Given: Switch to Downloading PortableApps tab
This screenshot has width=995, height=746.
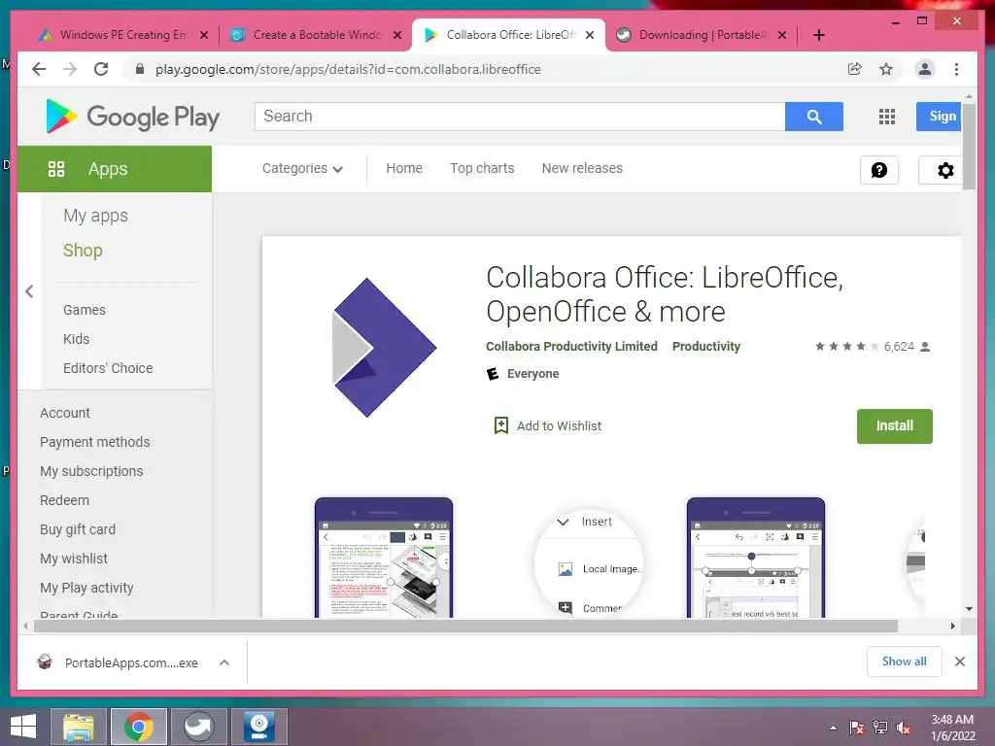Looking at the screenshot, I should pos(702,35).
